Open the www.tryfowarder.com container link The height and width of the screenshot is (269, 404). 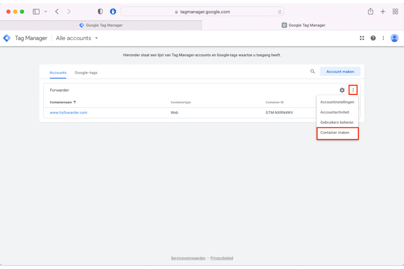(x=68, y=113)
